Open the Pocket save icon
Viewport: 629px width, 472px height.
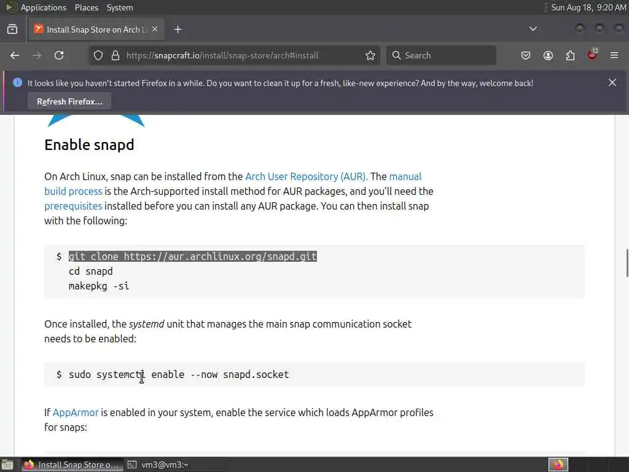(x=526, y=55)
